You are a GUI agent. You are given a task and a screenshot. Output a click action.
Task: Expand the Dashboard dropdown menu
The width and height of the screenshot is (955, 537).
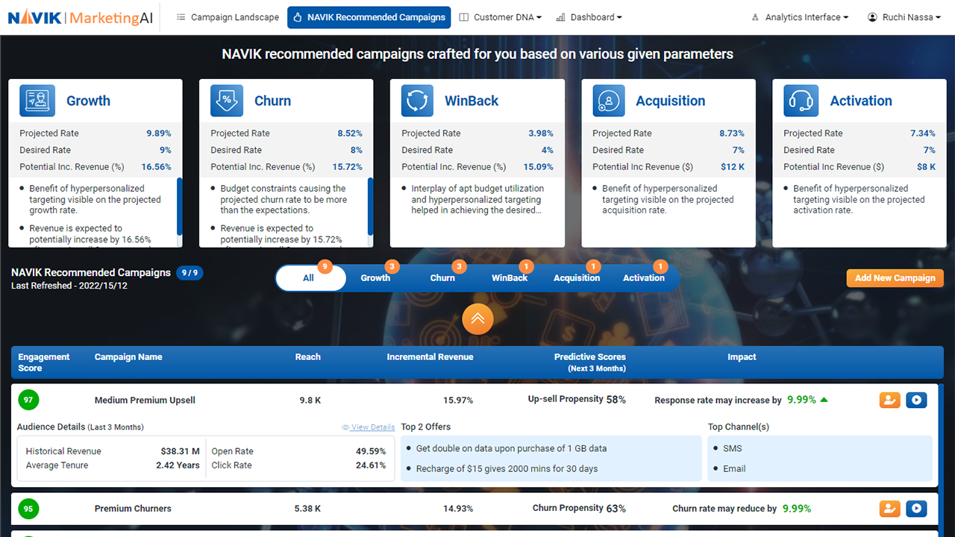coord(589,17)
